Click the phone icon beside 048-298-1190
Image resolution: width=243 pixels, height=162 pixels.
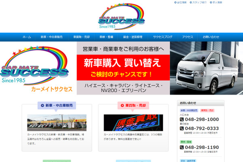pyautogui.click(x=182, y=147)
